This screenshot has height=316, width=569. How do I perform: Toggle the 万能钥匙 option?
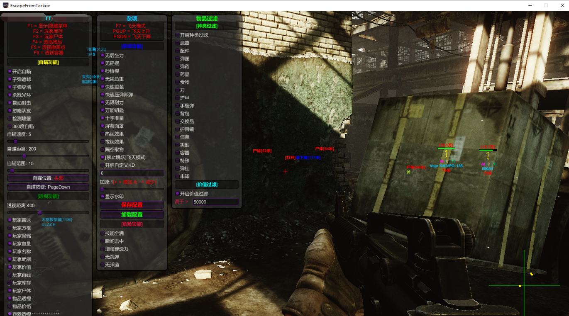(103, 111)
